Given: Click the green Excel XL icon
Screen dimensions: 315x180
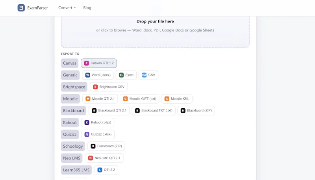Looking at the screenshot, I should click(x=121, y=75).
